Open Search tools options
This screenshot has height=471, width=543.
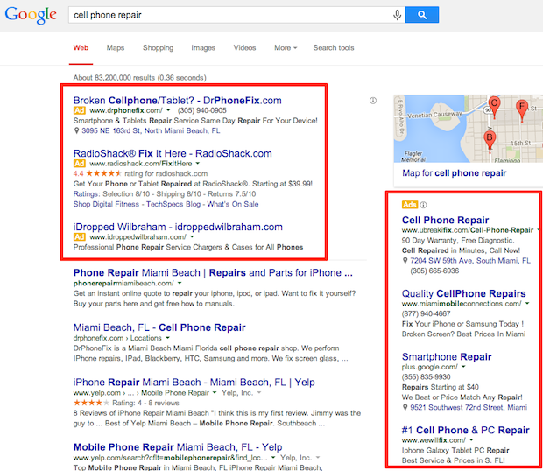334,47
